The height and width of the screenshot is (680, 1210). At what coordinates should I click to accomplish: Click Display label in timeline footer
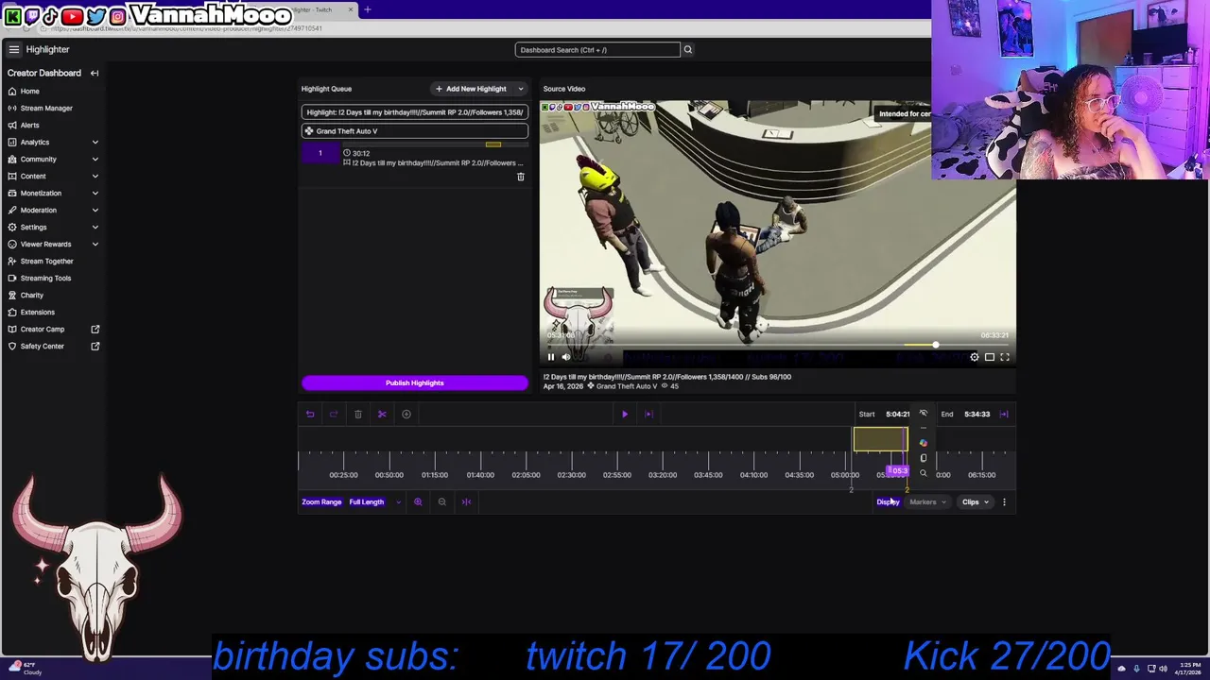(888, 502)
